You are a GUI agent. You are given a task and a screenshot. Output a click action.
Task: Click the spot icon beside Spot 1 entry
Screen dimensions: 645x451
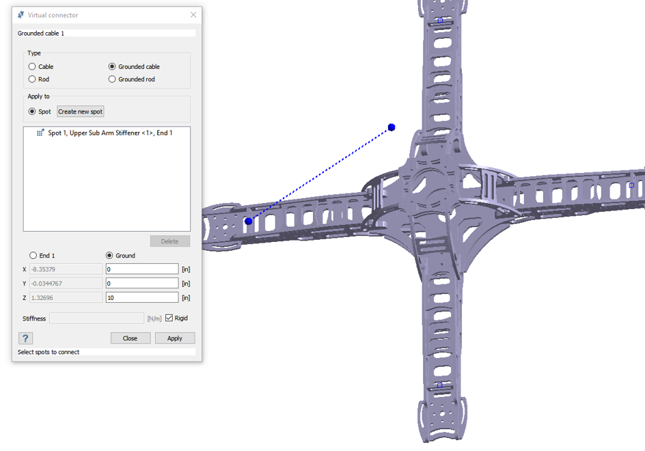pos(40,133)
